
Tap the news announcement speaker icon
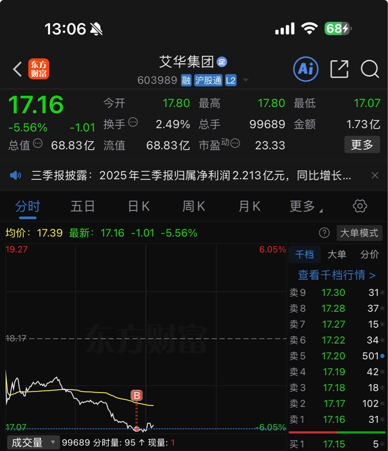15,175
